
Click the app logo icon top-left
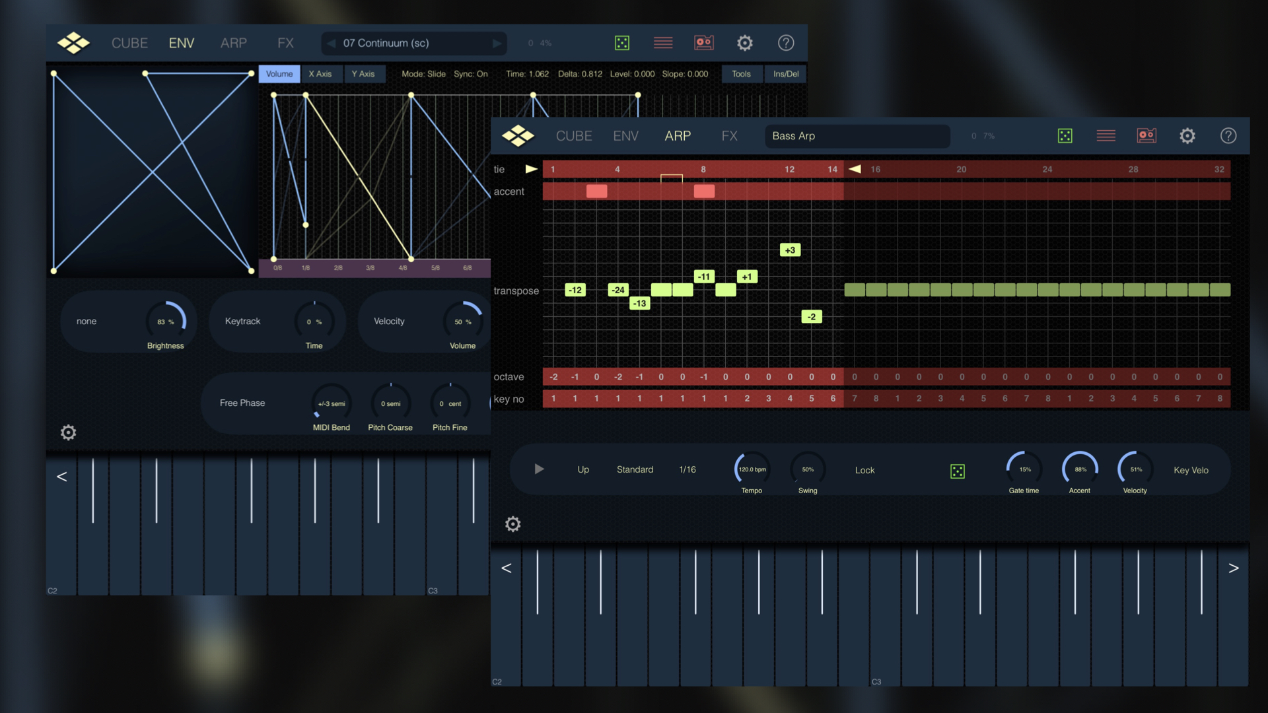pos(73,42)
